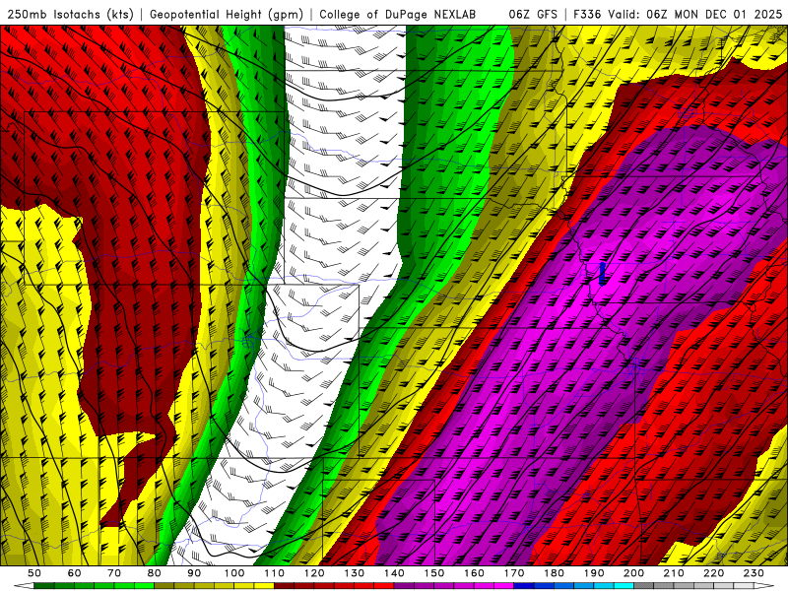Select the 110 value on the legend
This screenshot has height=591, width=788.
275,573
